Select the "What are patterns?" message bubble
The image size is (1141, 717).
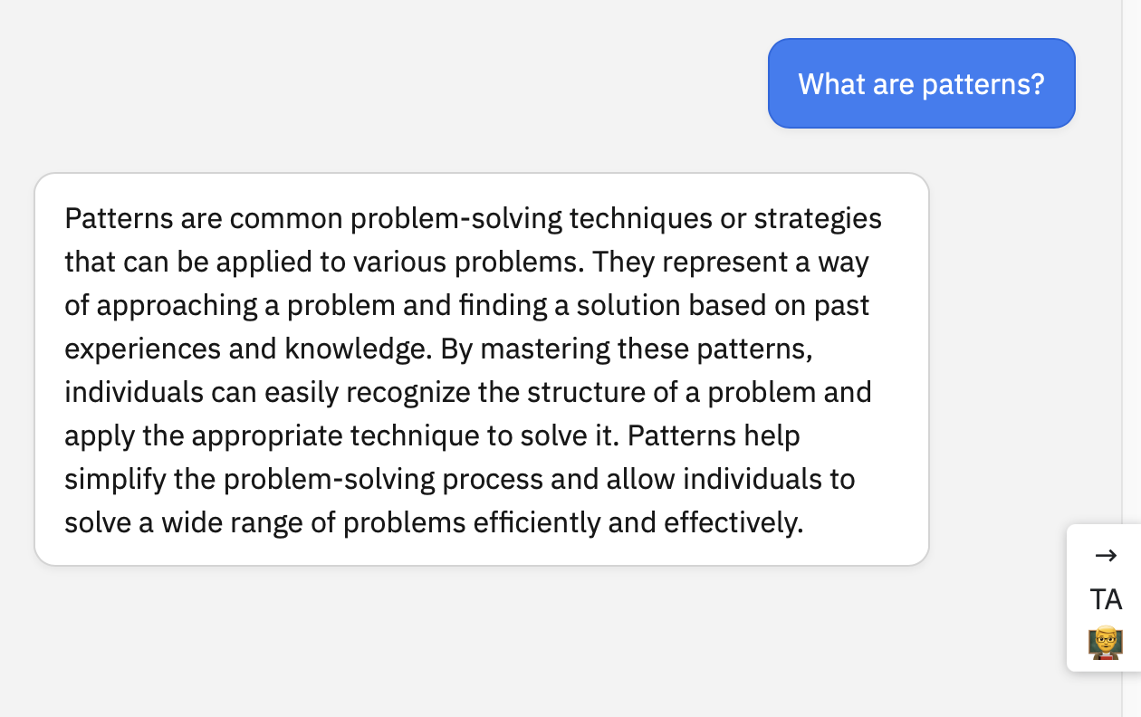[922, 83]
